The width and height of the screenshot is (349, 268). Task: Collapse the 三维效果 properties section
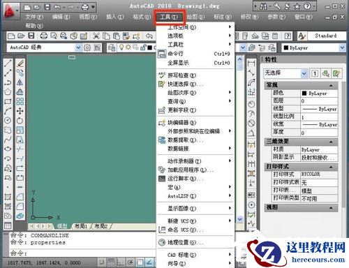tap(331, 142)
